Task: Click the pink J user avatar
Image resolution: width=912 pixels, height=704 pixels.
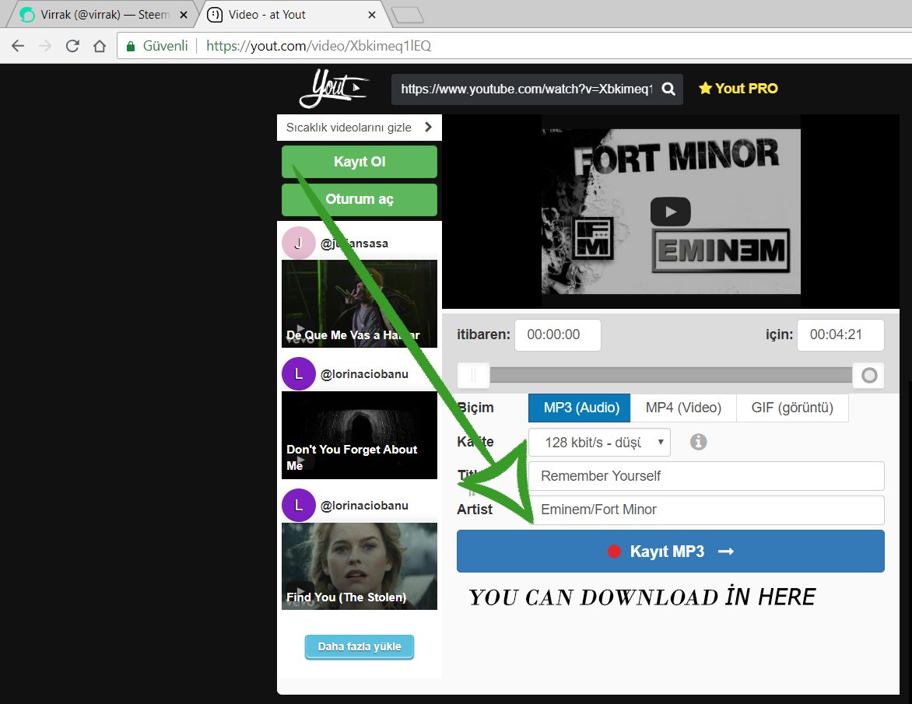Action: coord(298,243)
